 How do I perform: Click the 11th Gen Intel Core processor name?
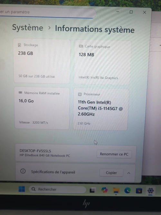click(100, 108)
